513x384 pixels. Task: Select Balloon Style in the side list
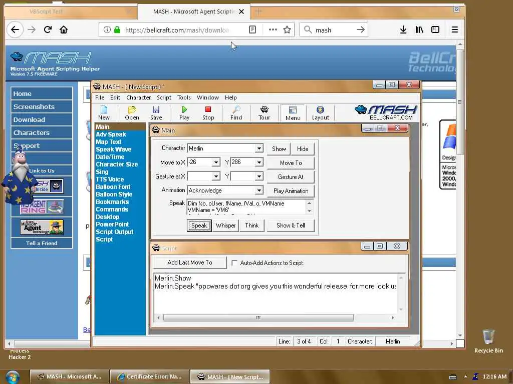tap(114, 194)
